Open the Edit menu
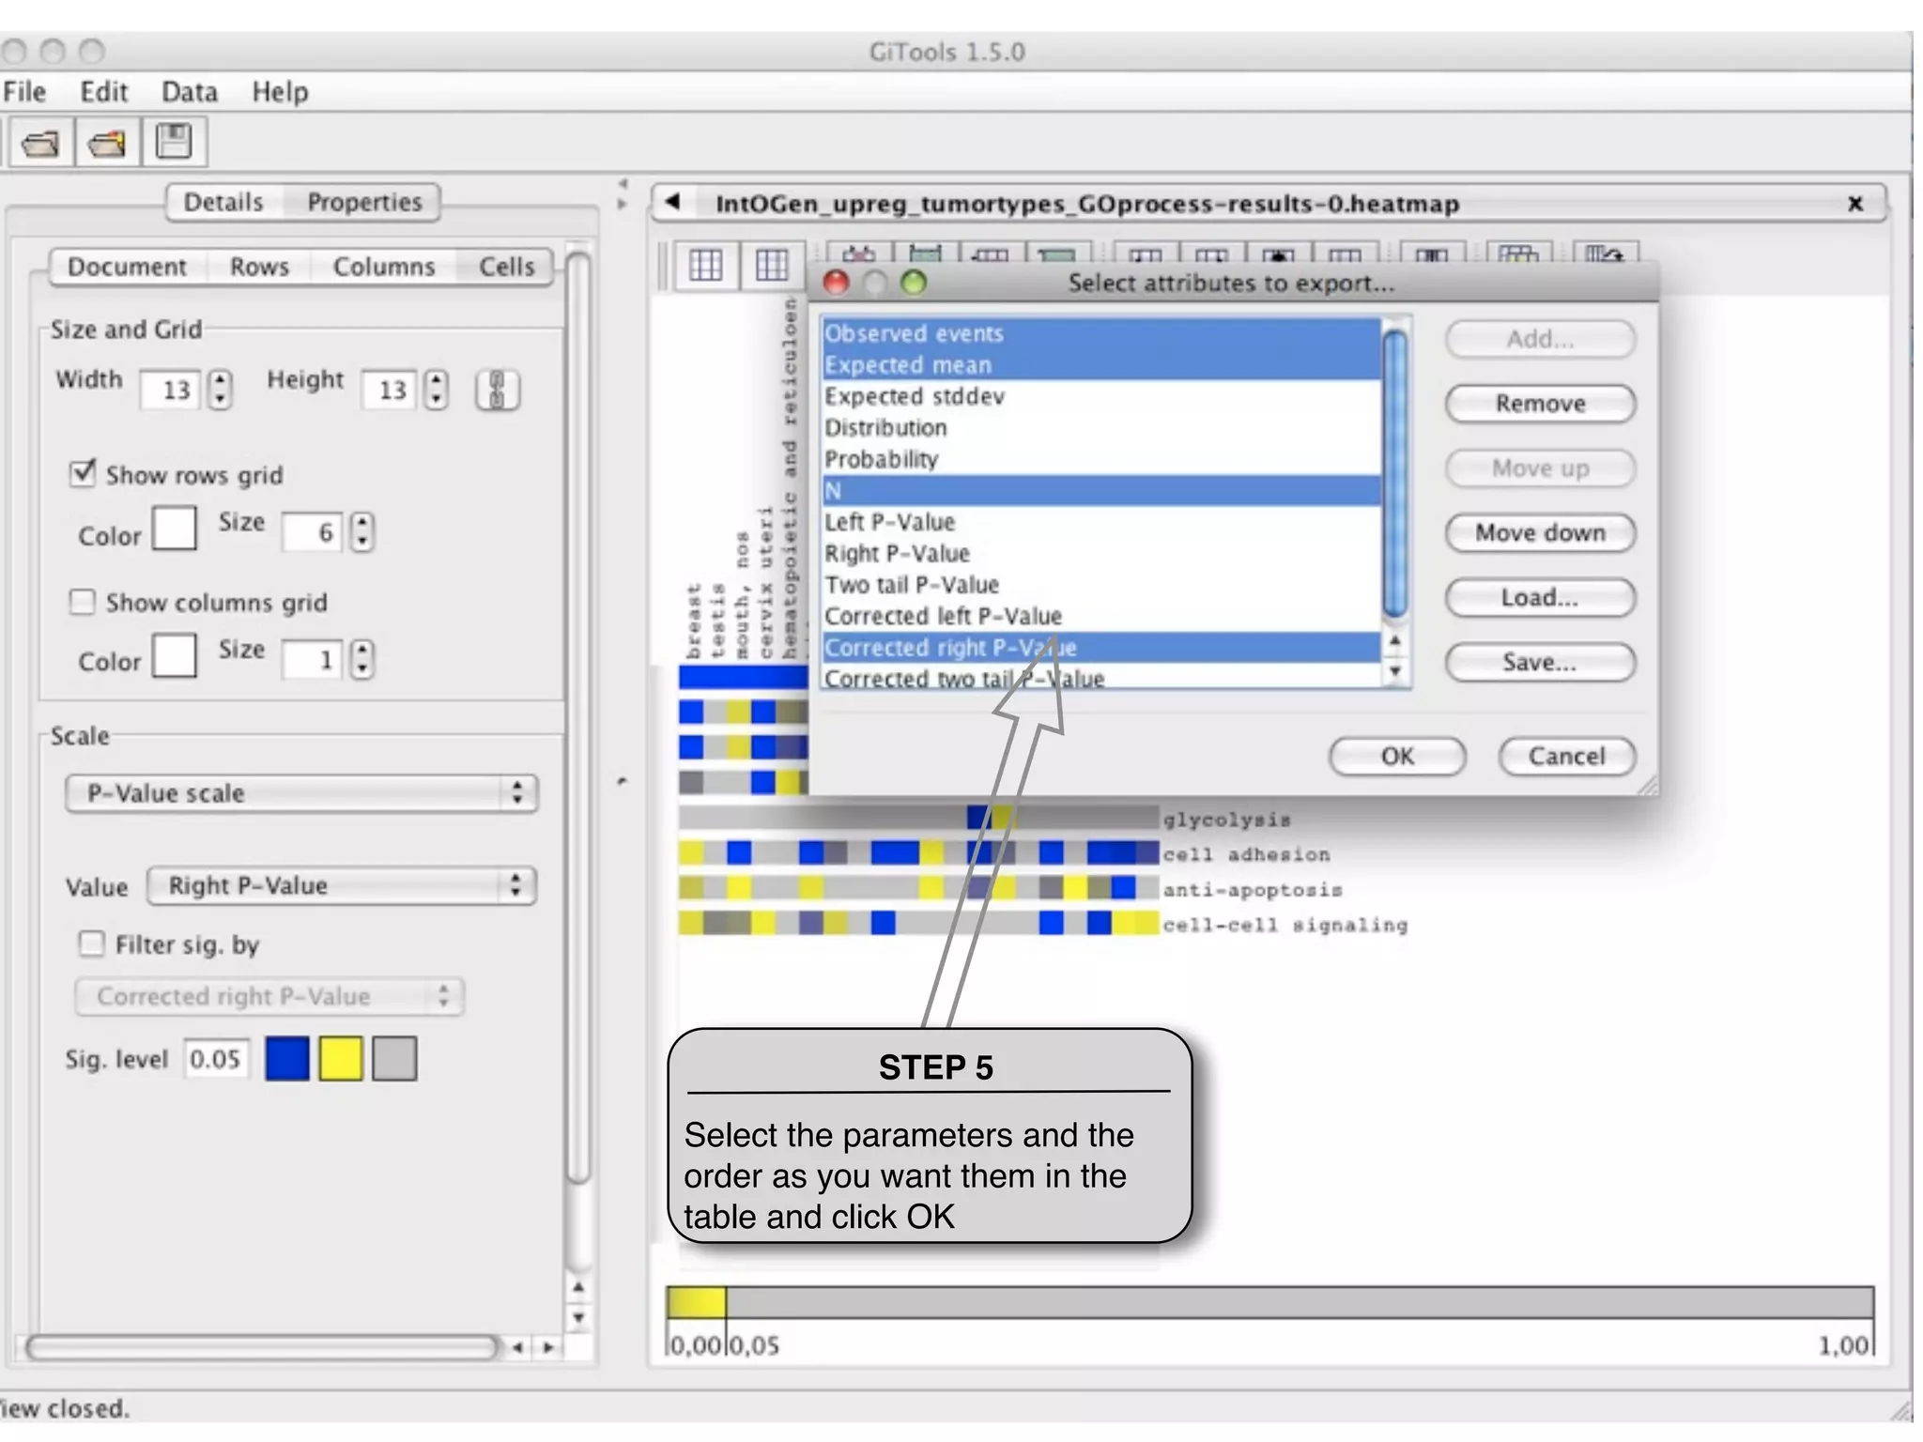This screenshot has height=1442, width=1923. pyautogui.click(x=103, y=92)
